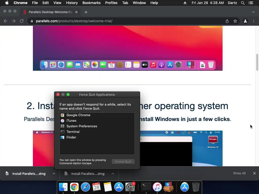The image size is (259, 194).
Task: Open Spotlight search in menu bar
Action: click(x=243, y=3)
